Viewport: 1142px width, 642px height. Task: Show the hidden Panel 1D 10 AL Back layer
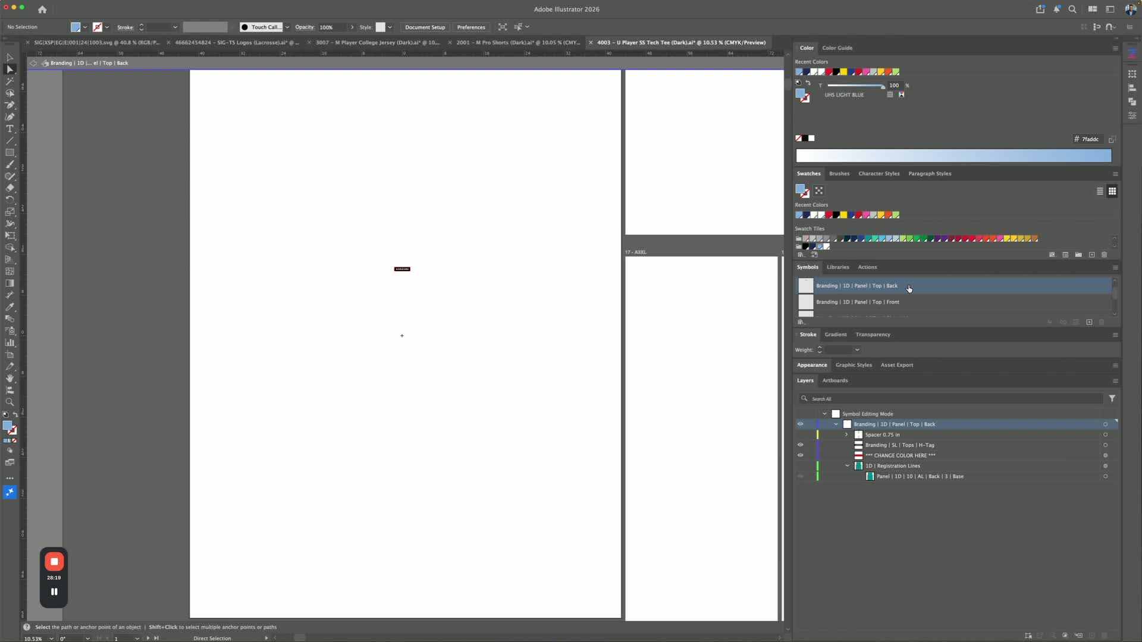pos(800,476)
